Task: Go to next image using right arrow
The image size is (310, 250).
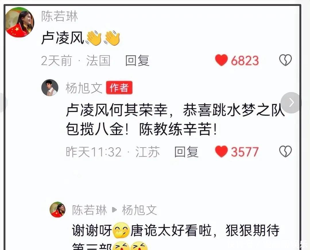Action: pyautogui.click(x=291, y=102)
